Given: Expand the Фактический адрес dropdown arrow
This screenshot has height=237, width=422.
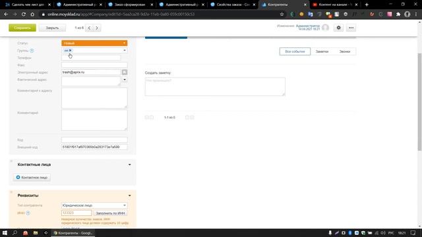Looking at the screenshot, I should point(125,80).
